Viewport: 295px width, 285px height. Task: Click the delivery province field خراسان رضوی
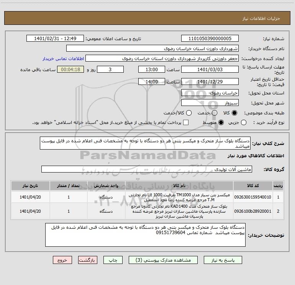point(210,93)
